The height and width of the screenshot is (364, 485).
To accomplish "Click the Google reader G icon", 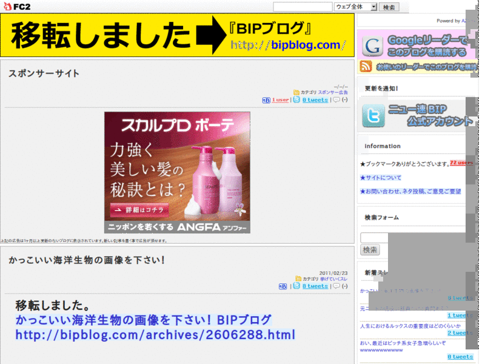I will tap(372, 46).
